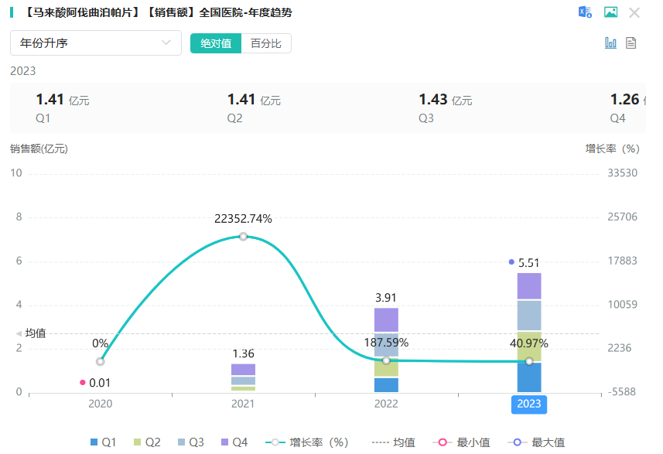Click the 3.91 total label above 2022 bar
The width and height of the screenshot is (663, 454).
click(386, 298)
